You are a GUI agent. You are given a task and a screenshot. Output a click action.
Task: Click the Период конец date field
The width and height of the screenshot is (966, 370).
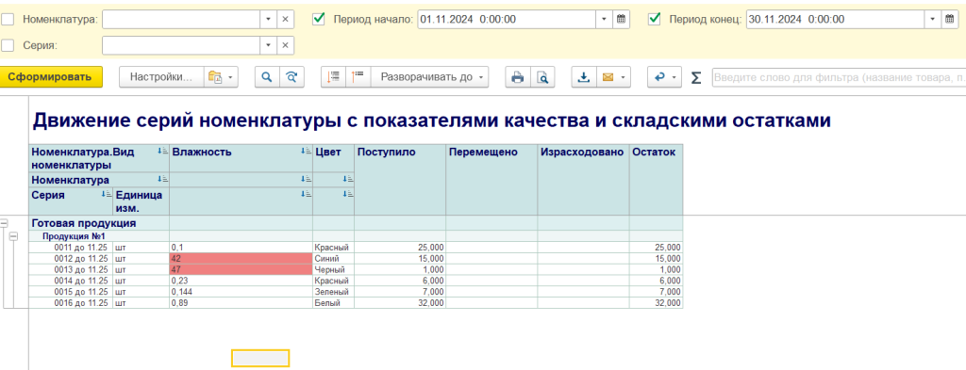point(836,19)
